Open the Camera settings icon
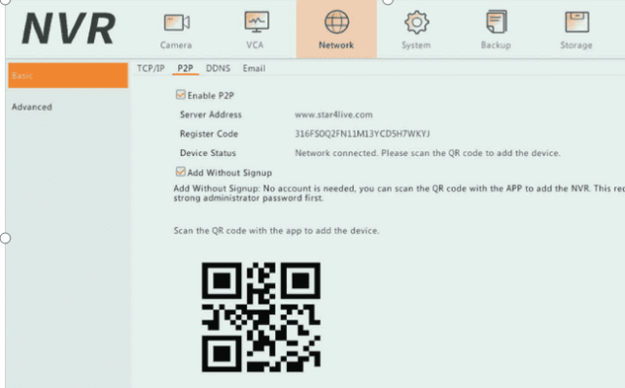The height and width of the screenshot is (388, 625). coord(175,21)
